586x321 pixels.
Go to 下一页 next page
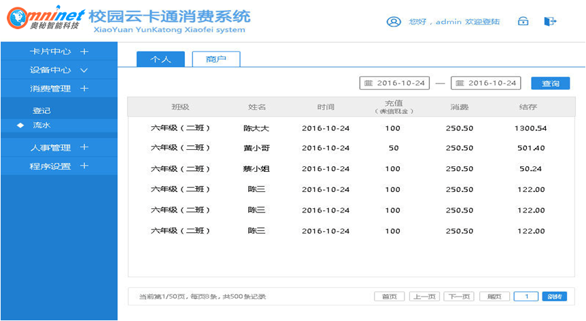(x=459, y=297)
